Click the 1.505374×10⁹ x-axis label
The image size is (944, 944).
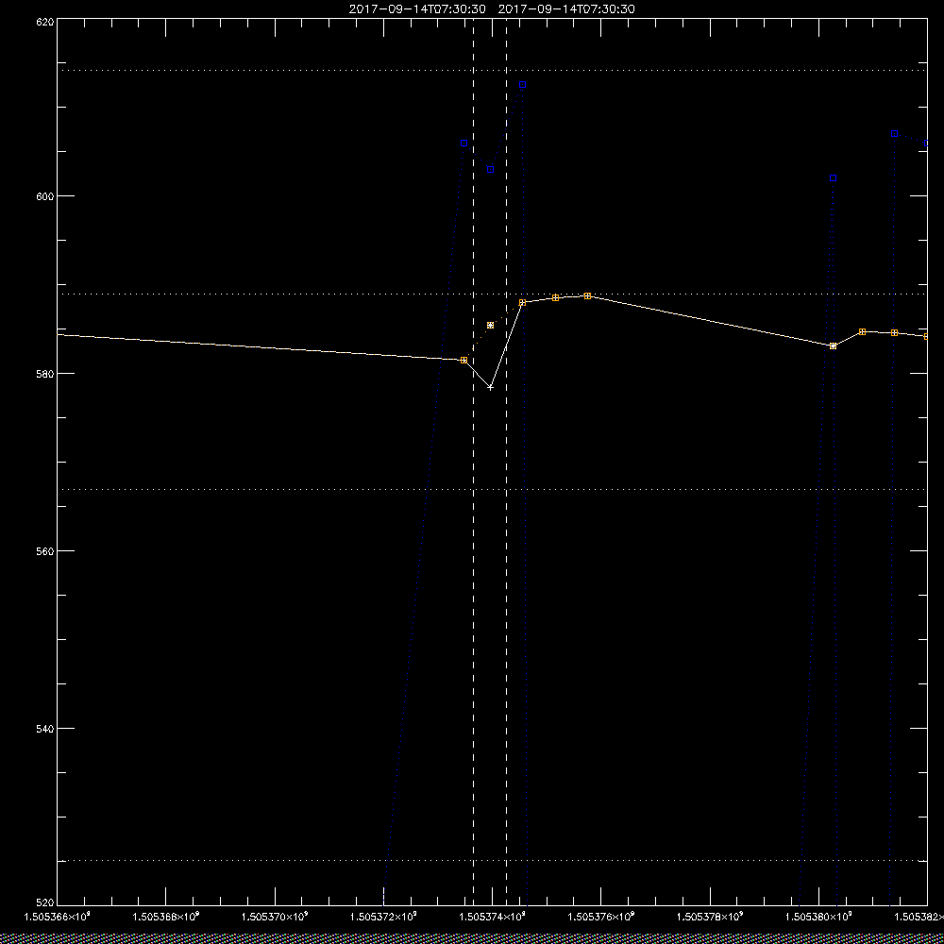pos(493,917)
